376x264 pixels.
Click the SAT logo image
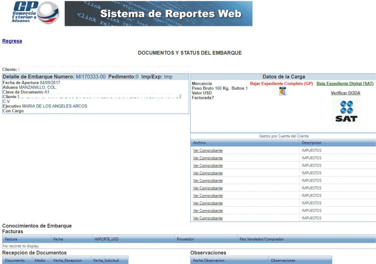pos(346,112)
